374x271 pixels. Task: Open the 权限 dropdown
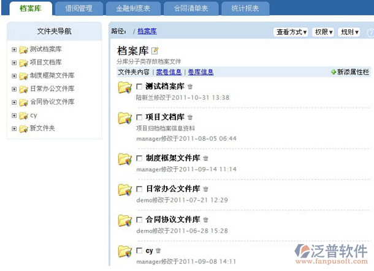tap(323, 32)
